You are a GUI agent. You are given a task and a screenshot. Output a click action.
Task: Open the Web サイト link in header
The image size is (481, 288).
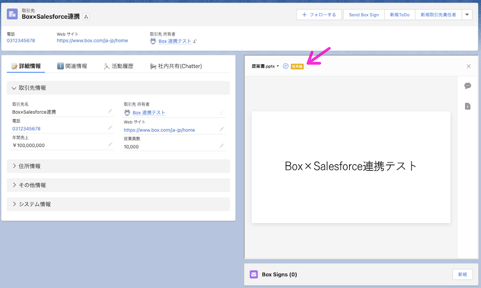92,41
